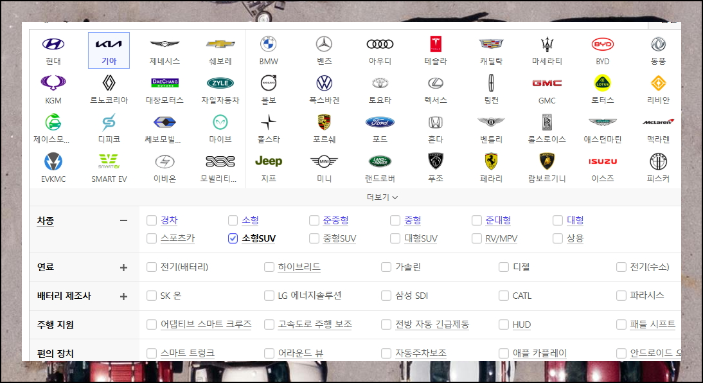Choose the GMC brand logo
The height and width of the screenshot is (383, 703).
[547, 83]
